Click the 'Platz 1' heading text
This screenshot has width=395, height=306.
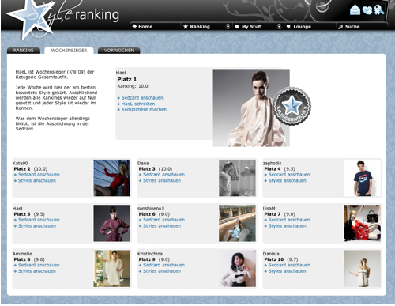127,79
